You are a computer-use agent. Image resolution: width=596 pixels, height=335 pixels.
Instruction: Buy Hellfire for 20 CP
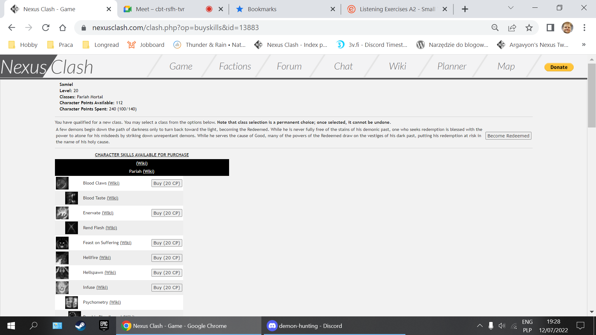(167, 258)
